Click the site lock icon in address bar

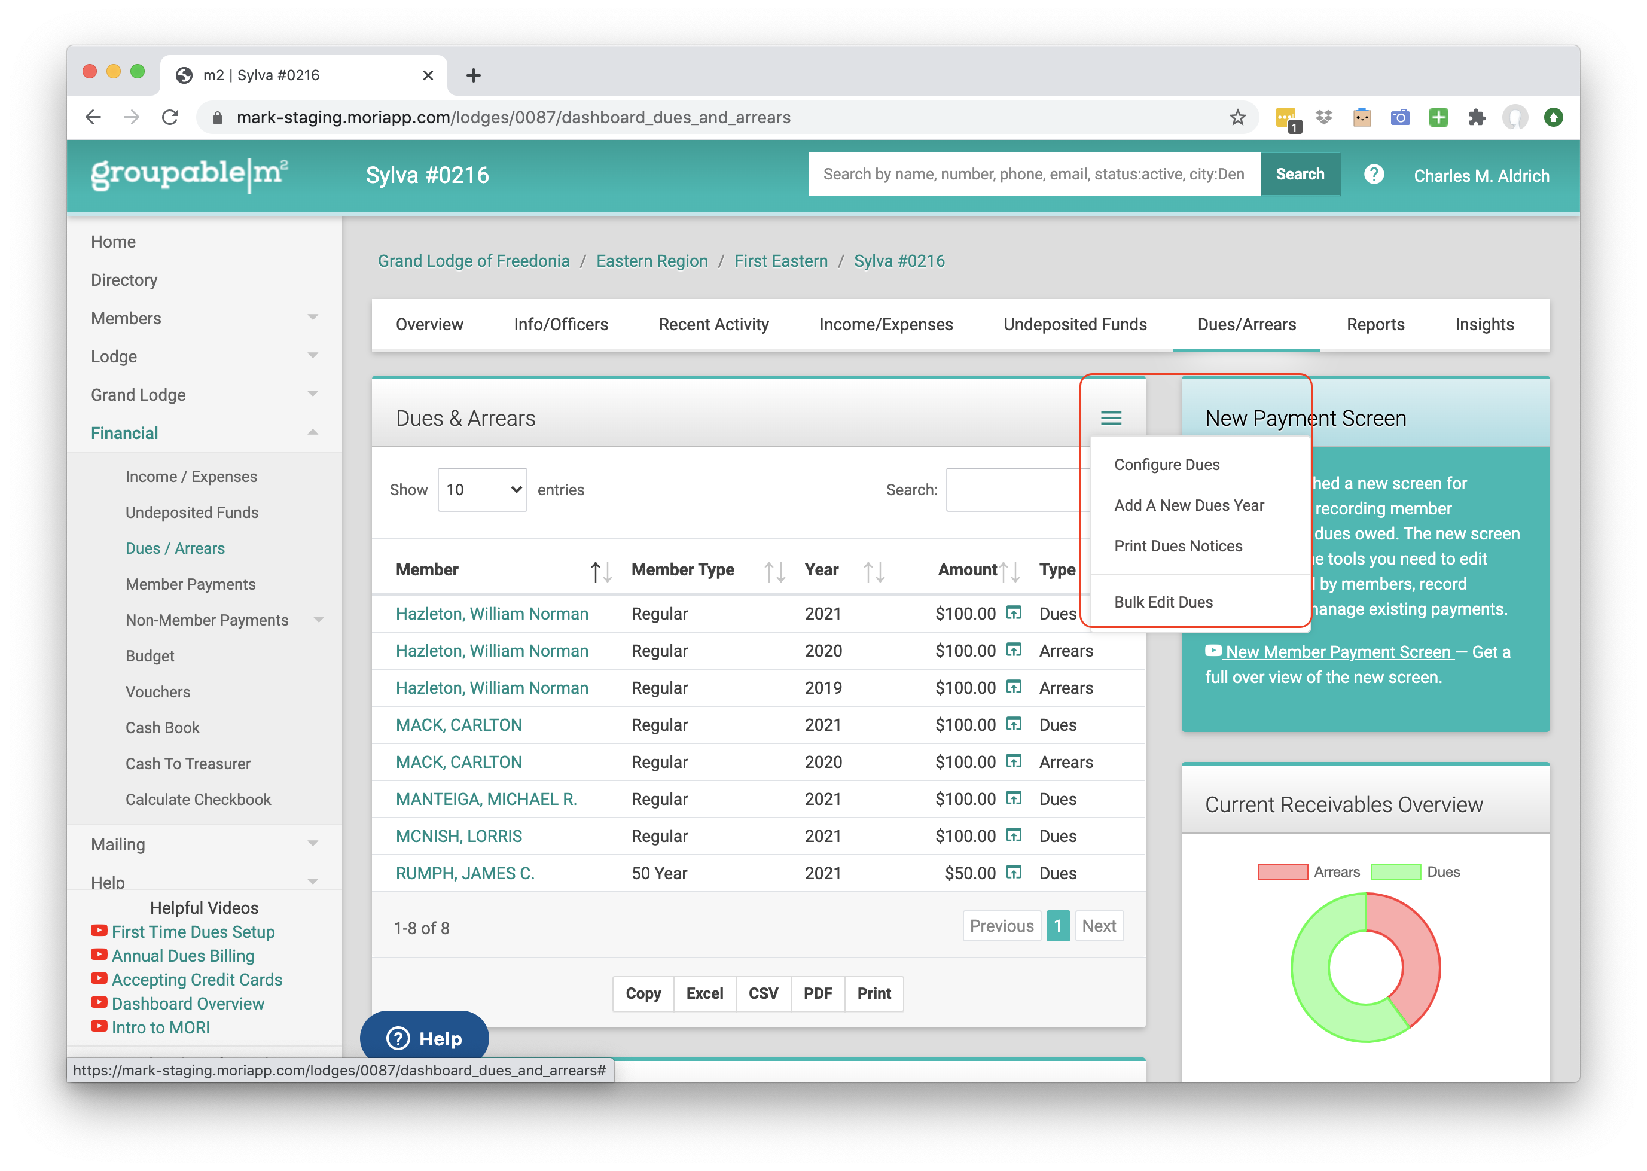tap(217, 118)
